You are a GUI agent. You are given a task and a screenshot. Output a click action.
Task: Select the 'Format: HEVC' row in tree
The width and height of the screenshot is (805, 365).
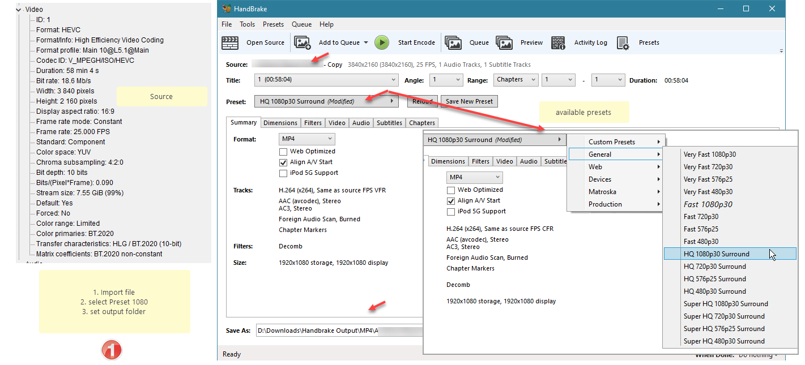pos(58,30)
